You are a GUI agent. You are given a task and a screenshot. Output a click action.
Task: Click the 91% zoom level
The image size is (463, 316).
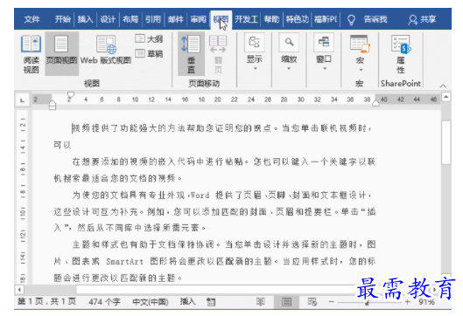(x=427, y=302)
